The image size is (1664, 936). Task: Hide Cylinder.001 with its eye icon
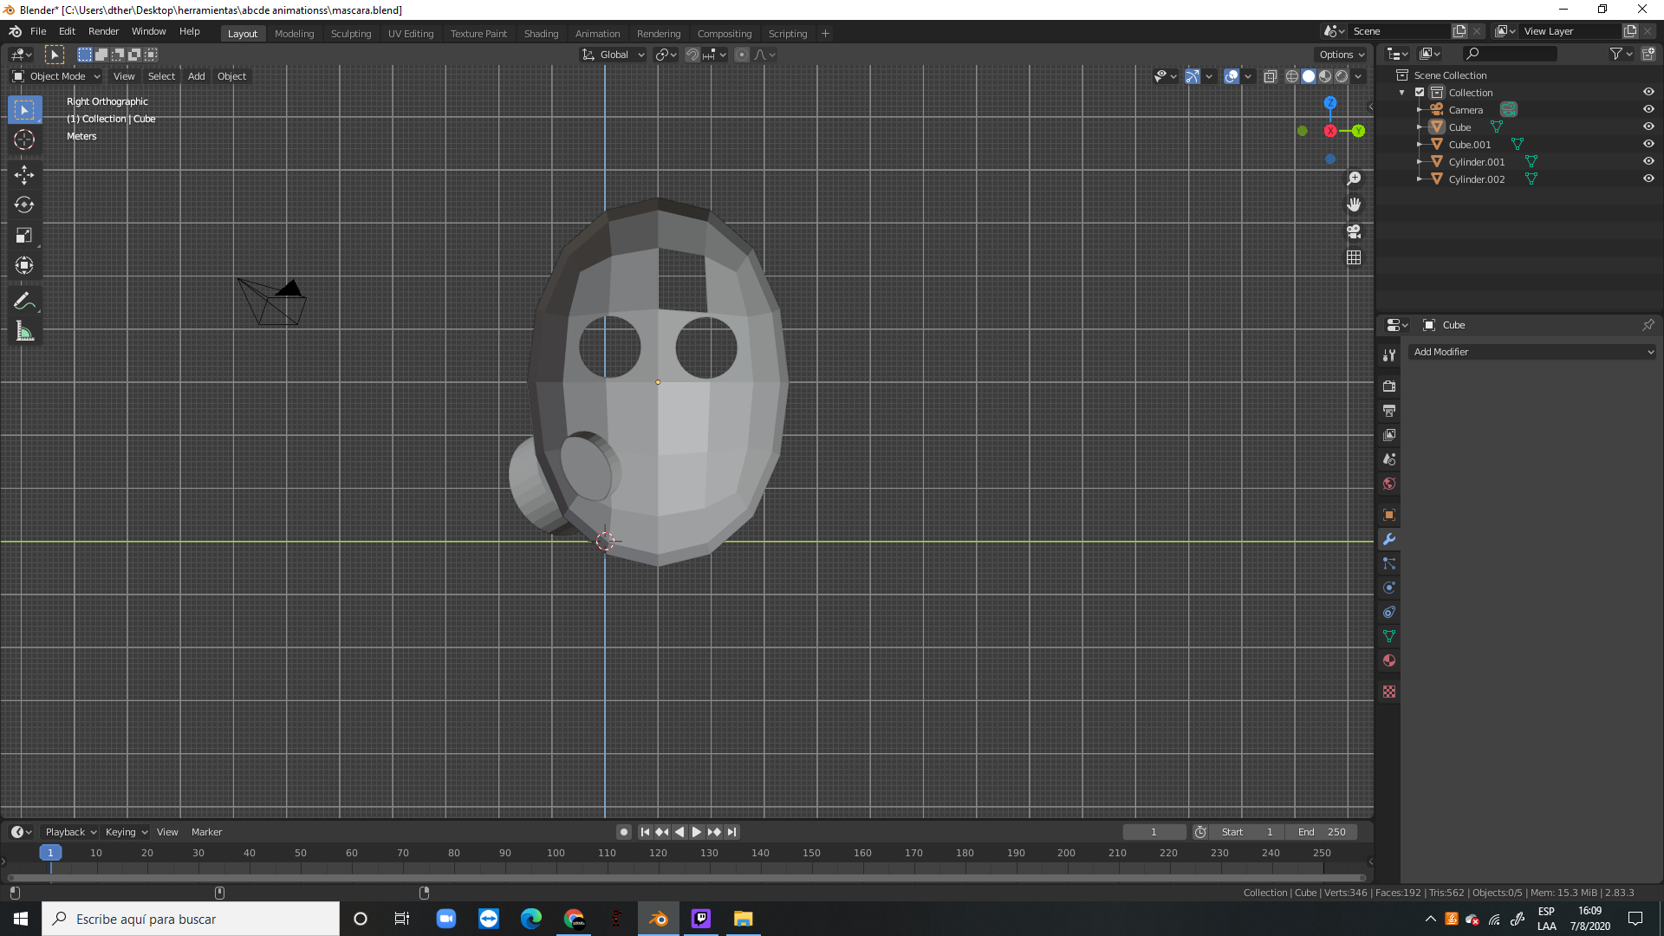coord(1648,161)
